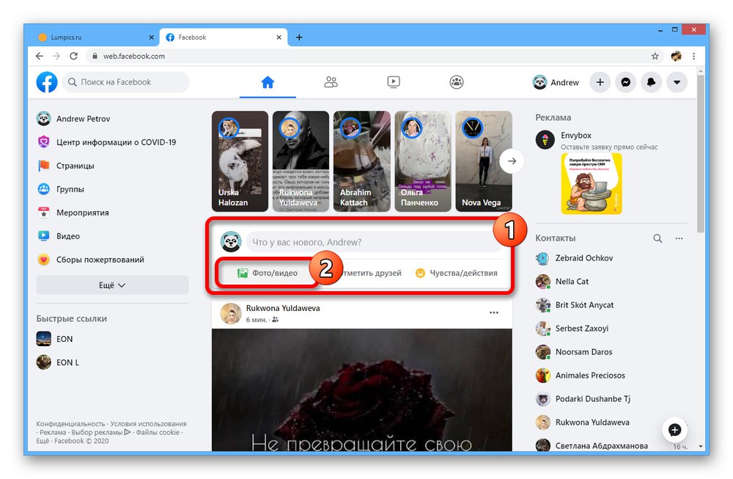View Abraham Kattach story
This screenshot has width=733, height=479.
coord(362,161)
